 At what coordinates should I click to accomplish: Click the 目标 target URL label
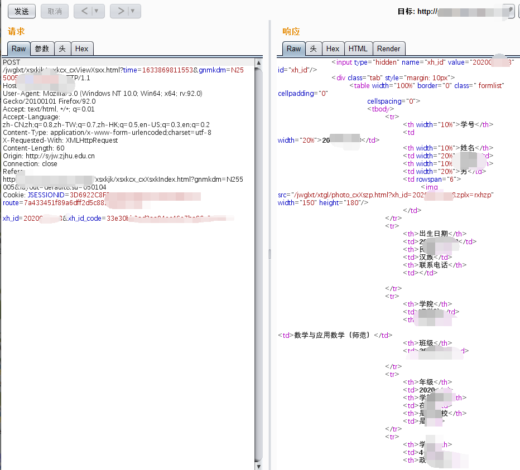pos(417,11)
